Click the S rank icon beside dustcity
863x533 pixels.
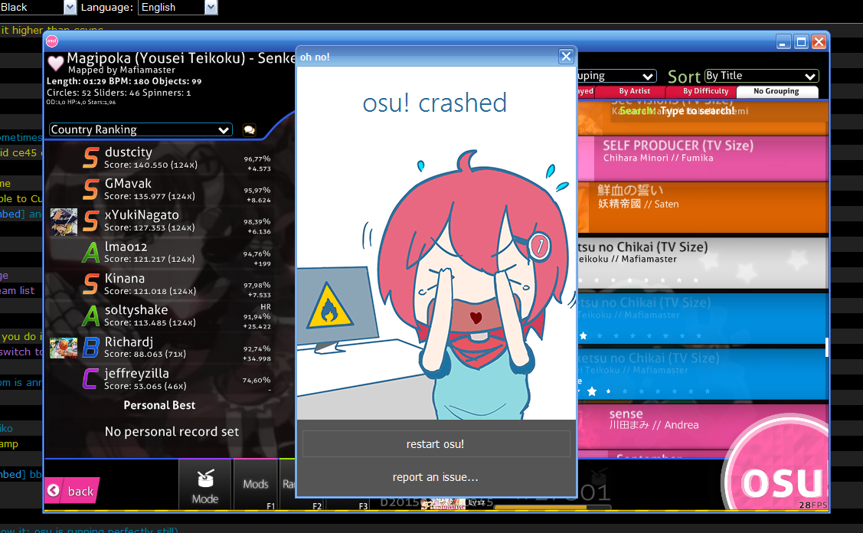click(x=91, y=158)
